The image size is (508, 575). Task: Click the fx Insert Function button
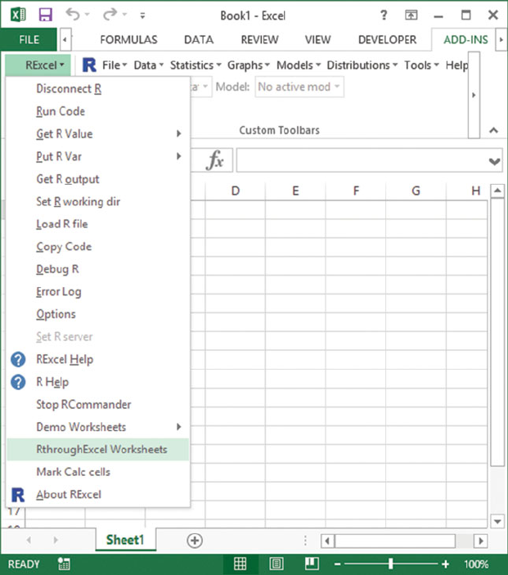[215, 159]
